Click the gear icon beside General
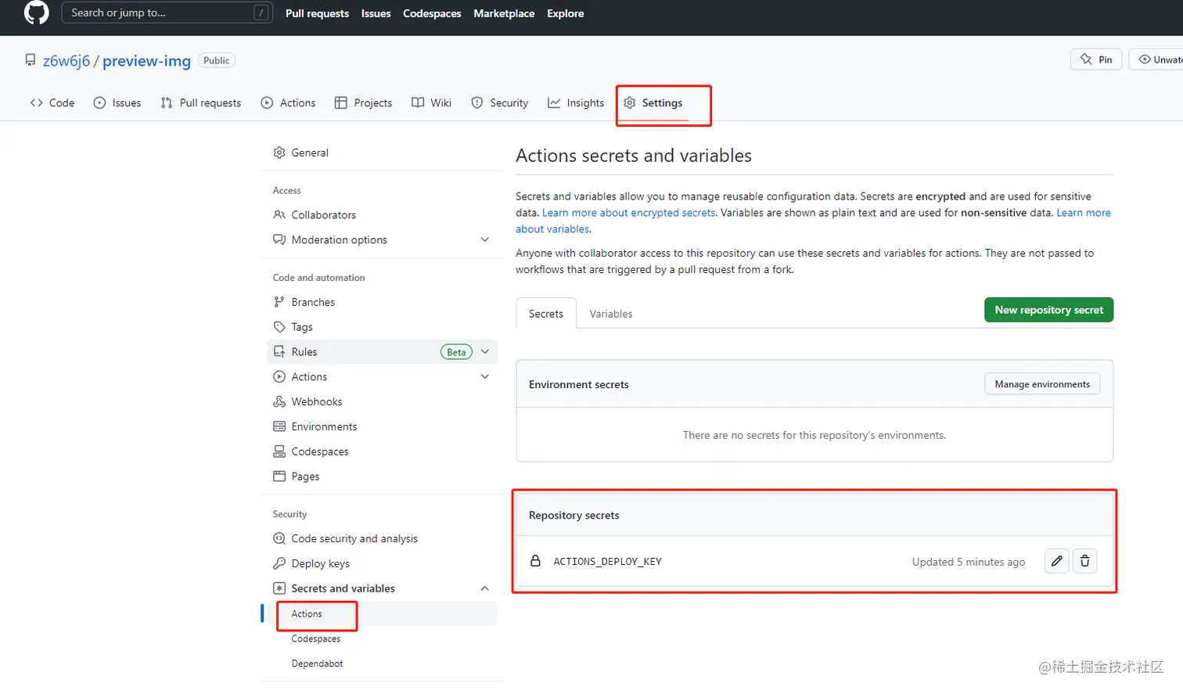Viewport: 1183px width, 694px height. point(279,153)
